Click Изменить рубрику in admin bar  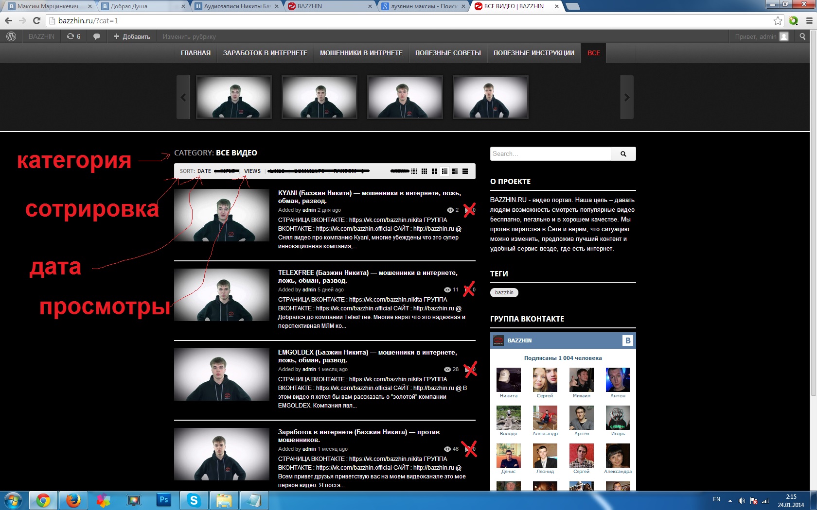tap(189, 36)
